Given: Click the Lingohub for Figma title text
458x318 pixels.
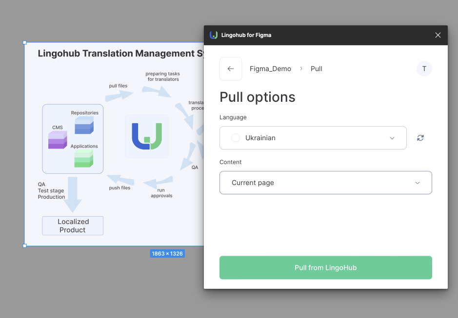Looking at the screenshot, I should tap(246, 35).
